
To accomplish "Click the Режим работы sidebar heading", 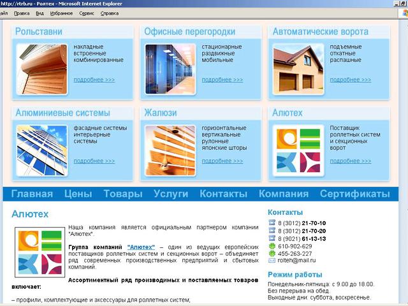I will pos(295,275).
